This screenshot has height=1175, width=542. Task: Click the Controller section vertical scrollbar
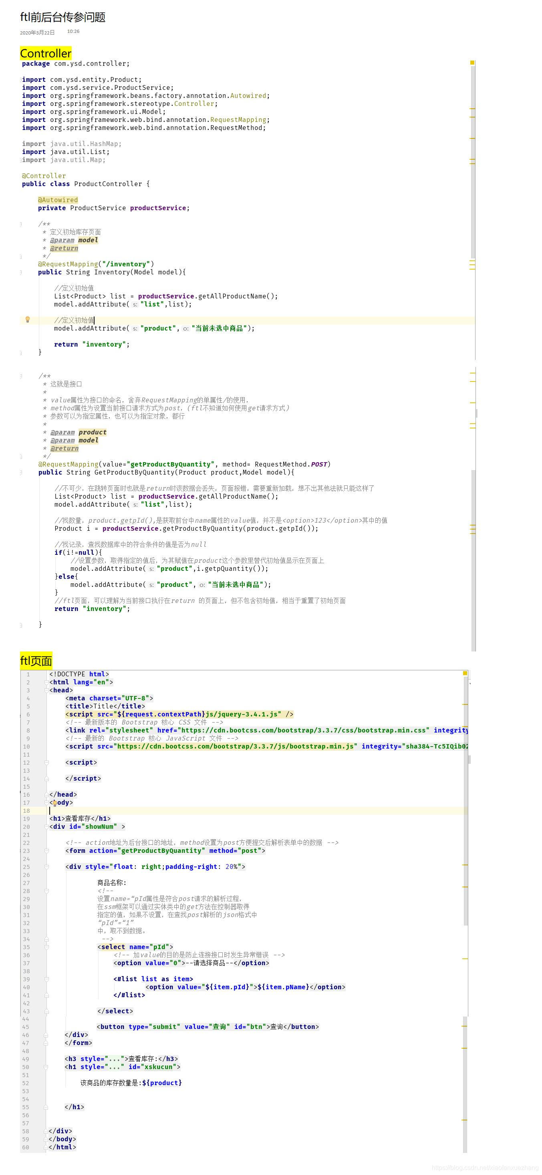click(473, 162)
